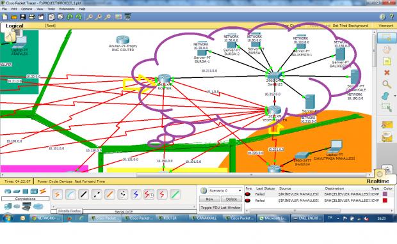Choose End Devices category

coord(8,206)
